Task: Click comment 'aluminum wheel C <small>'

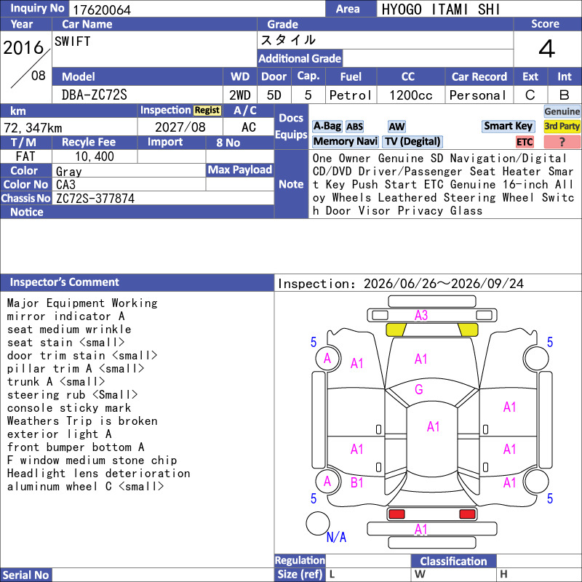Action: [85, 486]
